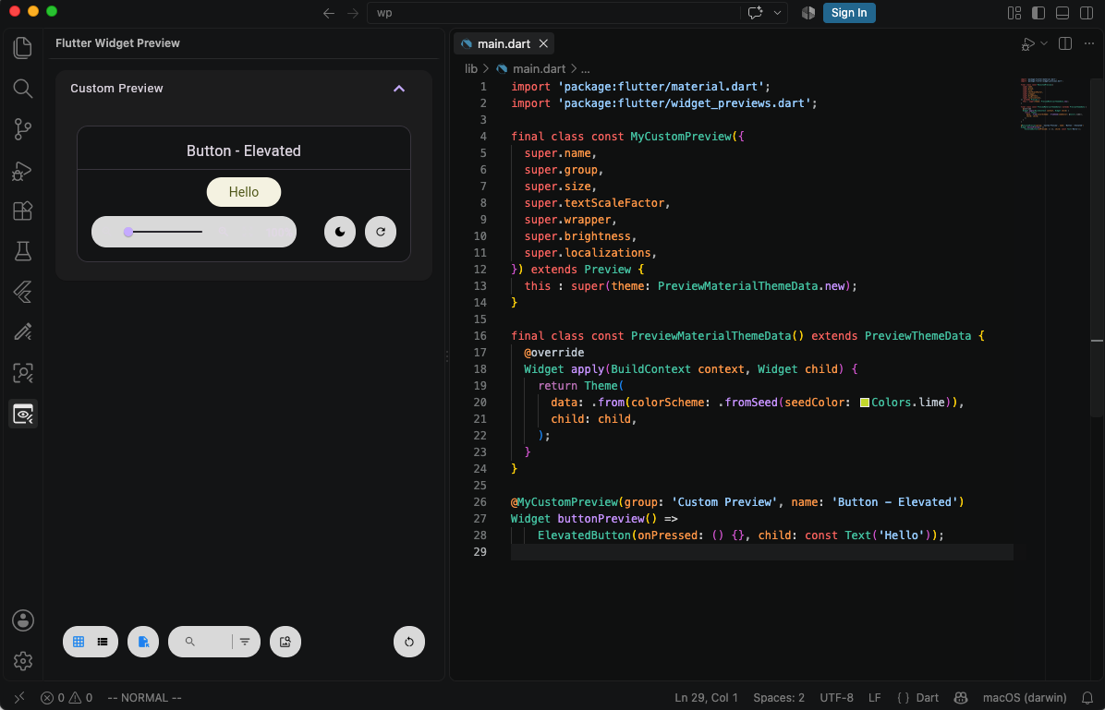Click the run and debug bug-play icon

[x=1028, y=43]
